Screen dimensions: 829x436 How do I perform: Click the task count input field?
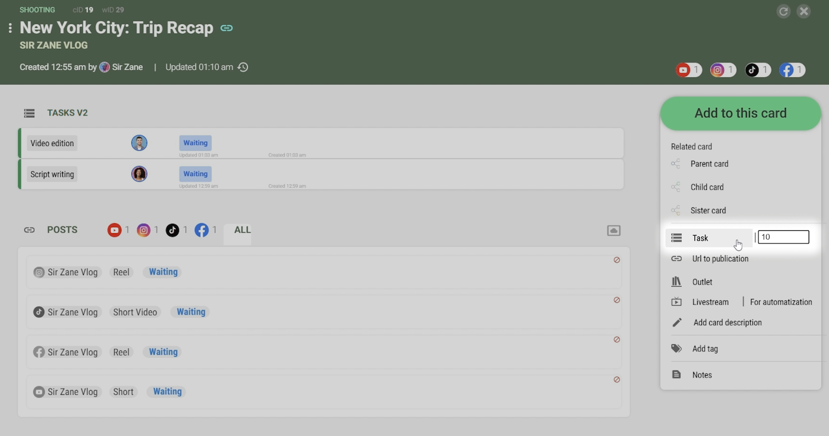(x=783, y=237)
